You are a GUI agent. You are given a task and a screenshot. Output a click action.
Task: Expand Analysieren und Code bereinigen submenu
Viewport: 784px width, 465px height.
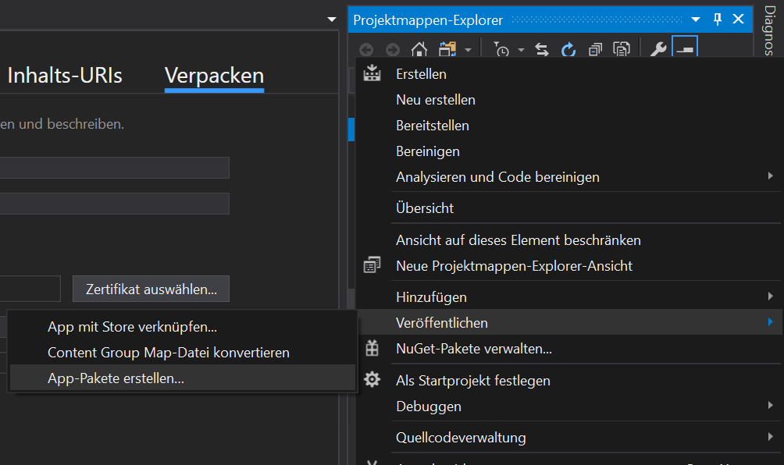coord(770,176)
